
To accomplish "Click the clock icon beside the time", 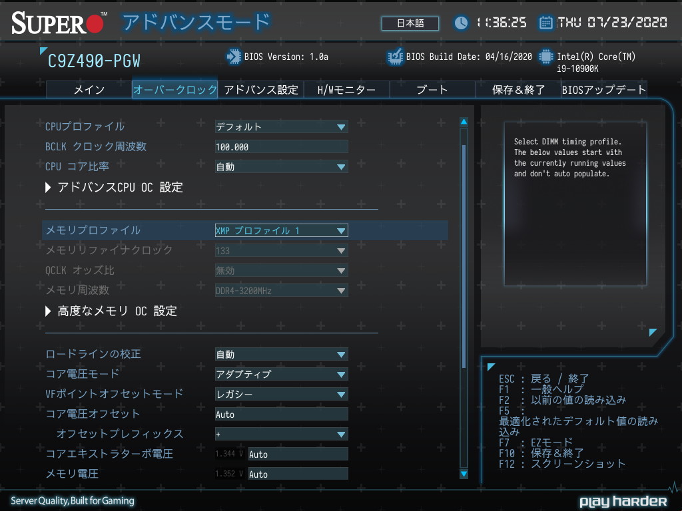I will (x=461, y=23).
